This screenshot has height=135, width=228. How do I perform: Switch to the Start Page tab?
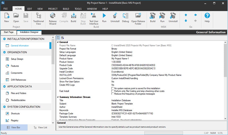click(x=8, y=32)
